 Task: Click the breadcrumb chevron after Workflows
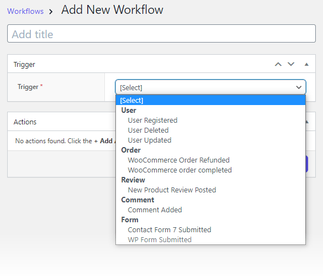point(51,12)
